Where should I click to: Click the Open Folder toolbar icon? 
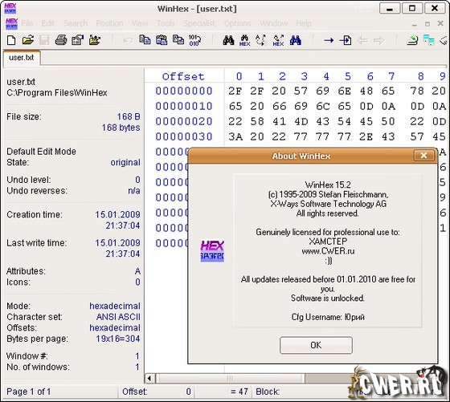(x=95, y=40)
